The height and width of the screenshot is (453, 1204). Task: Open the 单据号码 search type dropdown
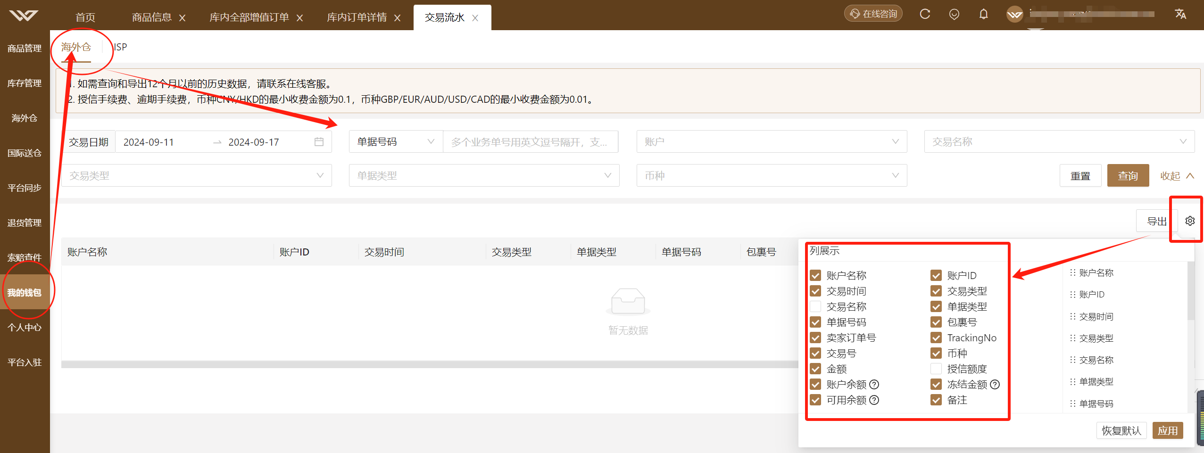point(396,142)
